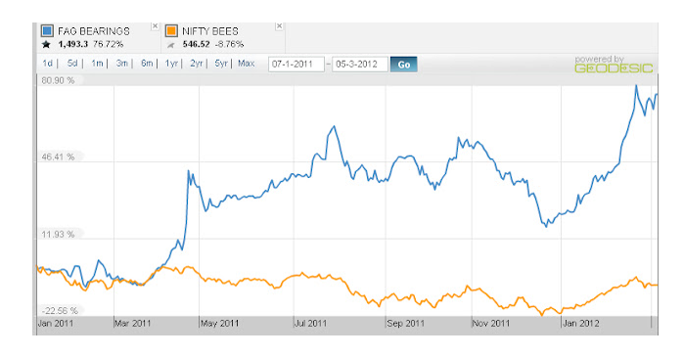
Task: Remove FAG BEARINGS with its X icon
Action: [x=155, y=26]
